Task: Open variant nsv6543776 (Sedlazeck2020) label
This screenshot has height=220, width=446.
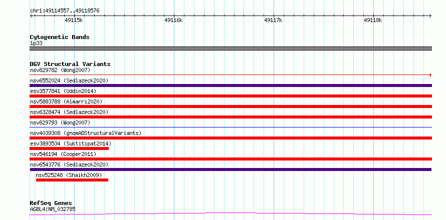Action: pos(69,164)
